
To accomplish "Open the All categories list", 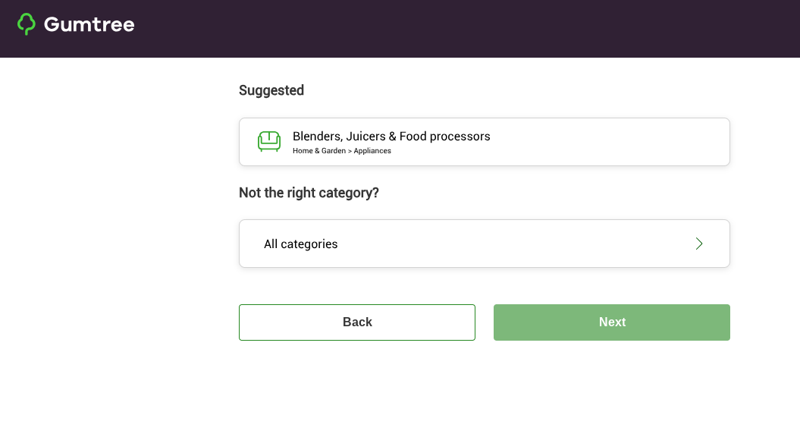I will coord(484,244).
